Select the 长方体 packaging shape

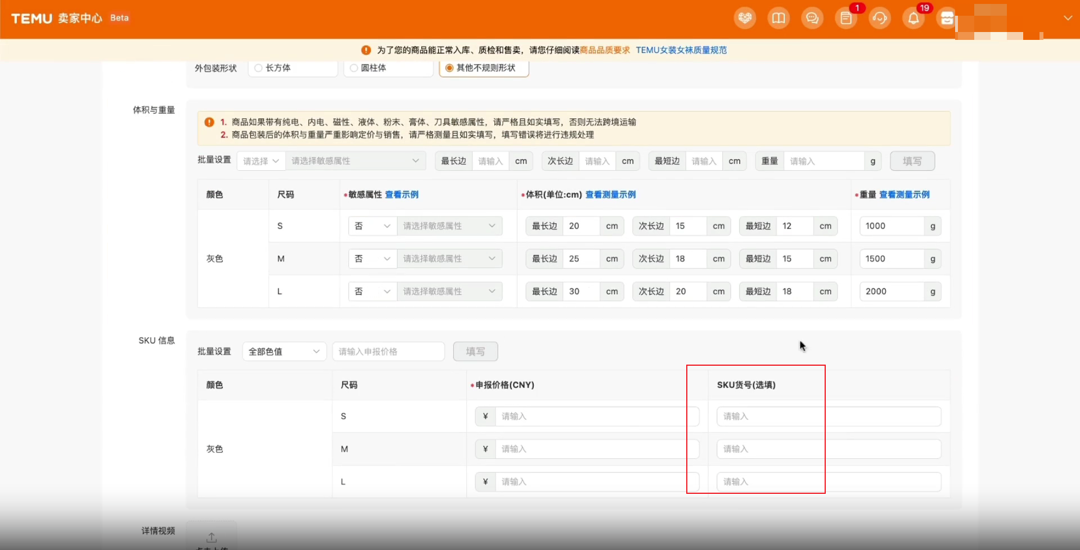pyautogui.click(x=259, y=68)
